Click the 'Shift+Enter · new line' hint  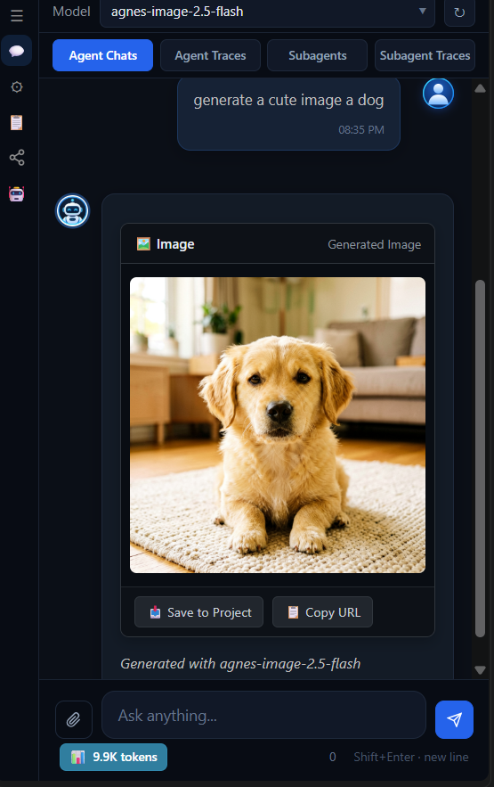click(x=411, y=757)
